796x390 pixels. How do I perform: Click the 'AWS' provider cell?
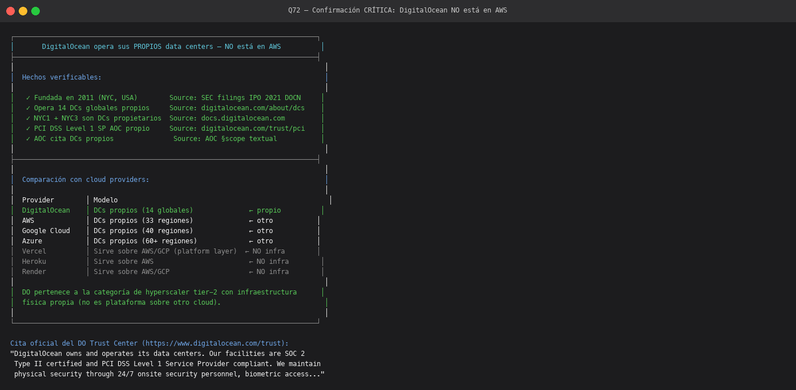pos(28,221)
